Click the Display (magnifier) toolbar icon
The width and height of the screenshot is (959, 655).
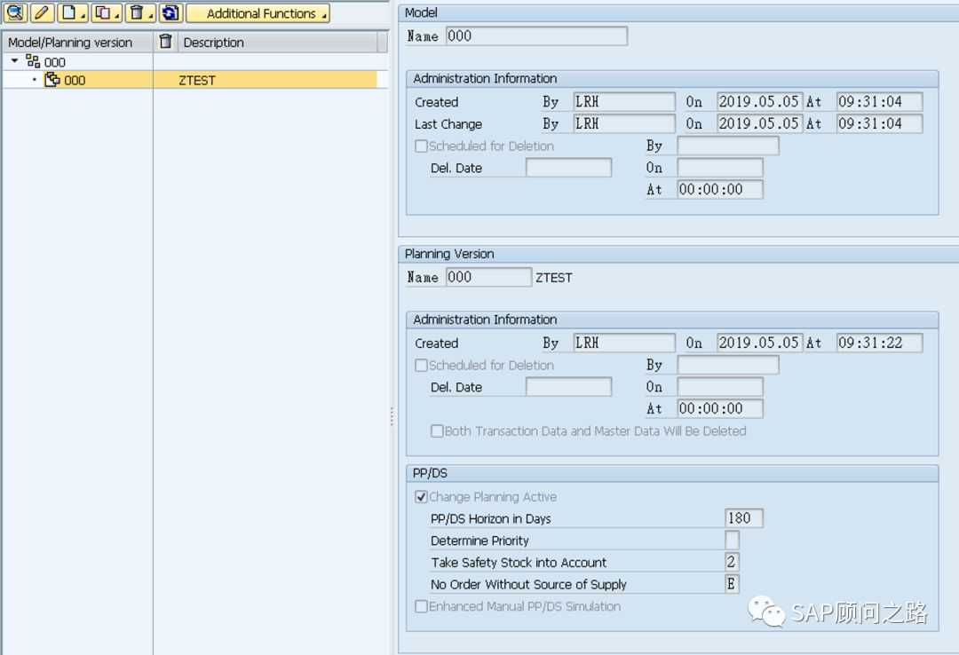(15, 13)
